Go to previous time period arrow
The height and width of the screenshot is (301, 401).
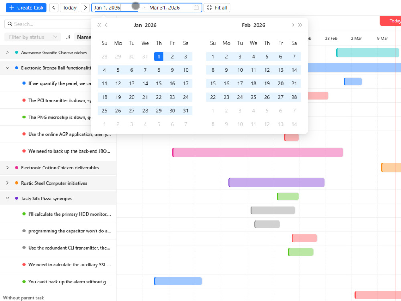54,8
